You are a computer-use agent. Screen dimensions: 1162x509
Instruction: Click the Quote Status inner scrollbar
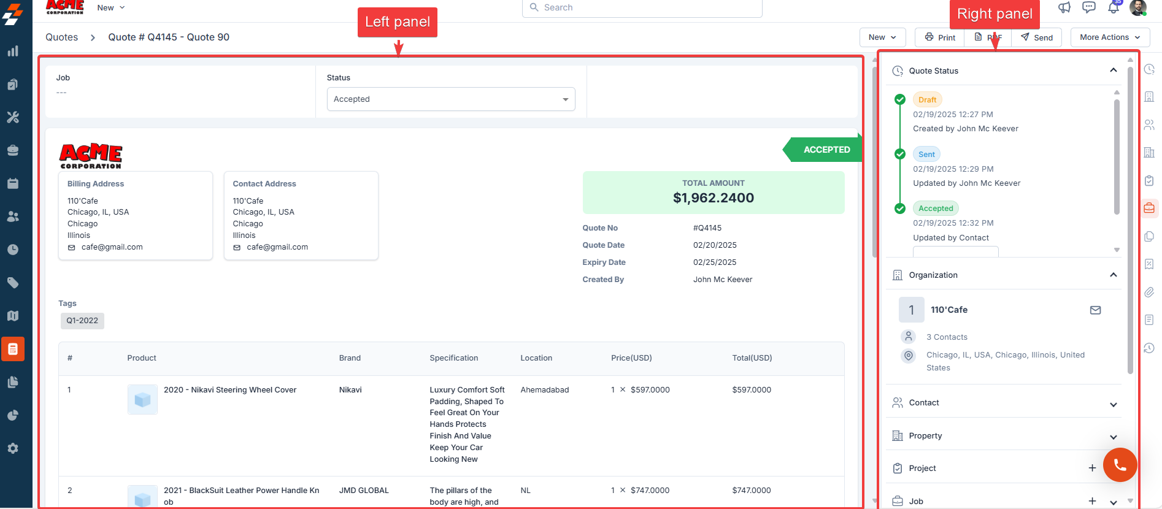[x=1117, y=156]
